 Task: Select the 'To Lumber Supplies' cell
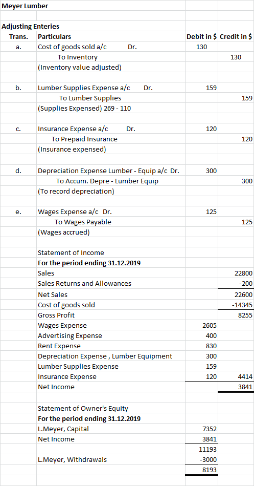(90, 98)
